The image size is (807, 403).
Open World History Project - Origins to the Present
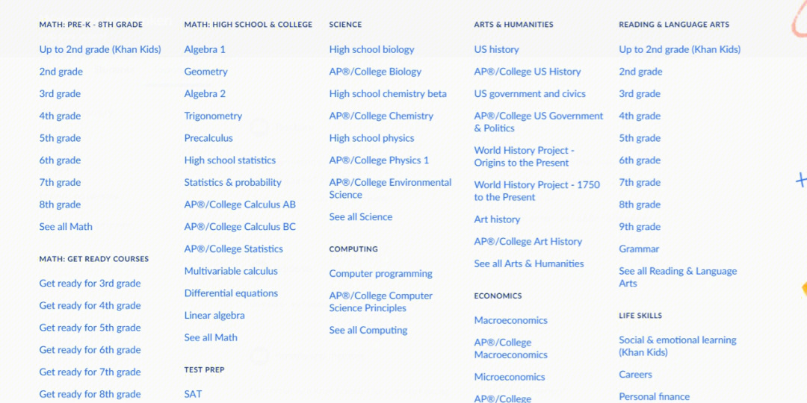pyautogui.click(x=525, y=156)
